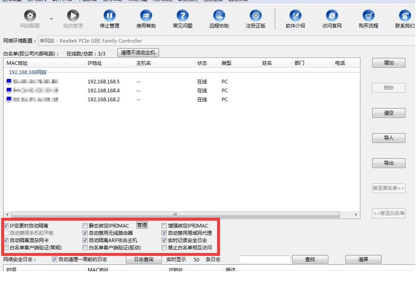Open 访问官网 browser icon
This screenshot has width=416, height=285.
pos(332,16)
